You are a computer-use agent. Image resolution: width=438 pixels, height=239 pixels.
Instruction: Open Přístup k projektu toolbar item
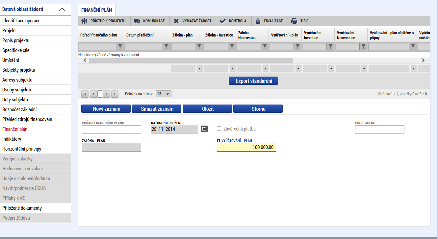coord(104,21)
